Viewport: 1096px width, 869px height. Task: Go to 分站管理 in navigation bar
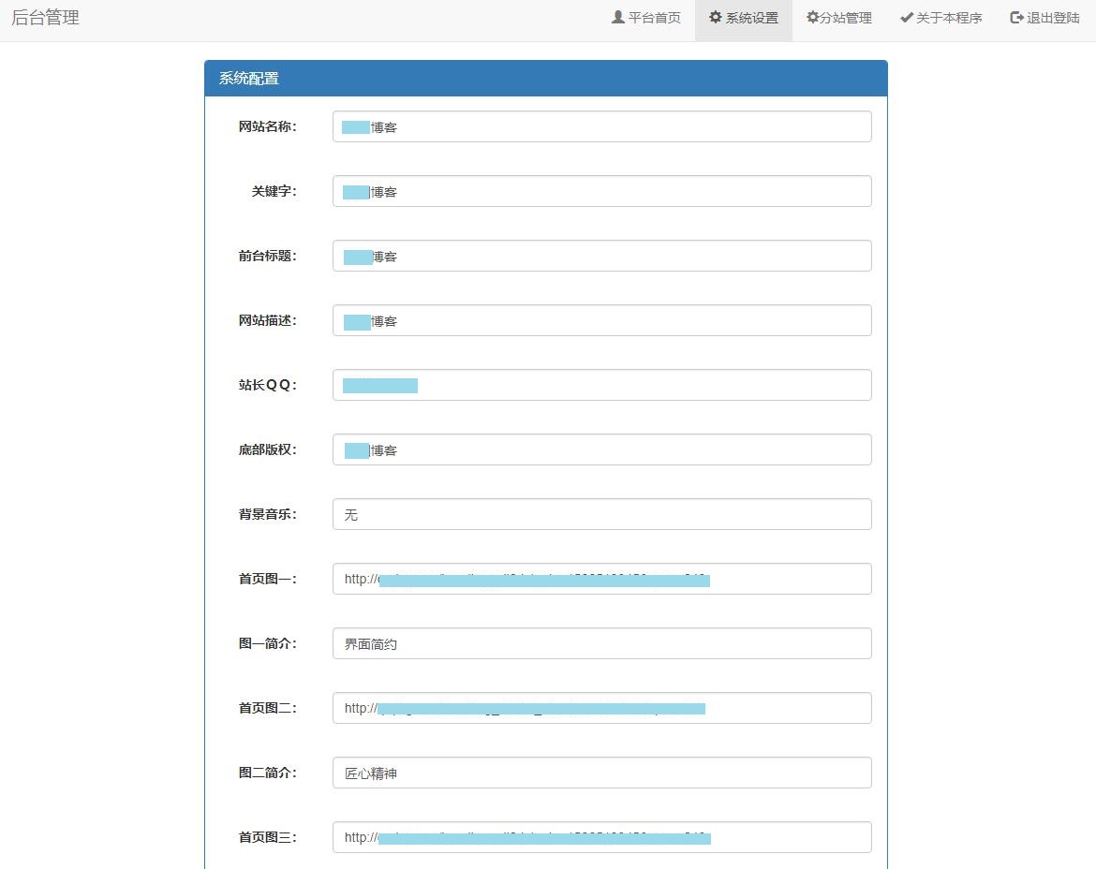[x=845, y=18]
